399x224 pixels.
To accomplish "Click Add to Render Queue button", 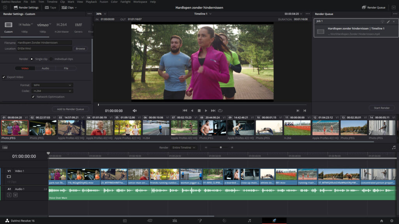I will [71, 109].
